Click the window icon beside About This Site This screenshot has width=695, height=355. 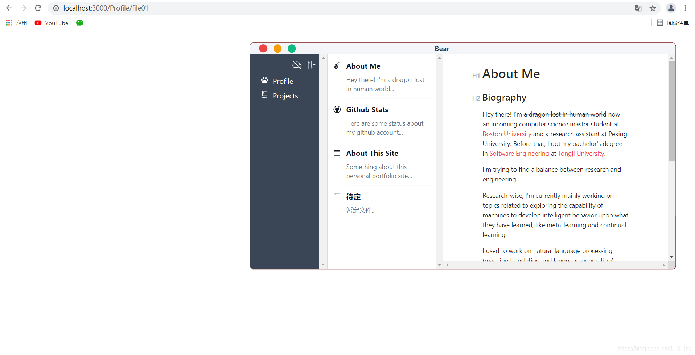337,153
